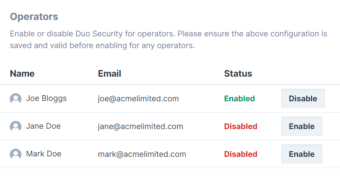Click the Status column header

(x=238, y=74)
